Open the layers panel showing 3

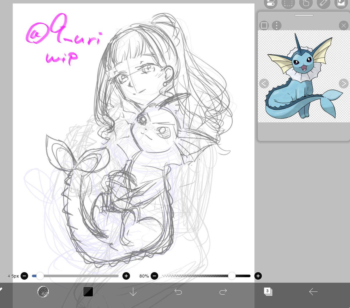[x=268, y=291]
